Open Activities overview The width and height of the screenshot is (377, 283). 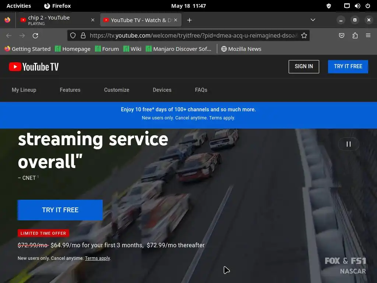(19, 6)
